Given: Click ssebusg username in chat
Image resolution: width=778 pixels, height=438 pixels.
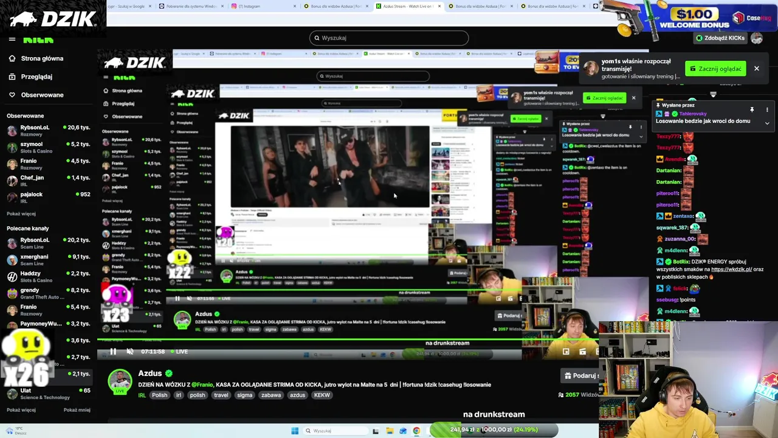Looking at the screenshot, I should click(x=667, y=300).
